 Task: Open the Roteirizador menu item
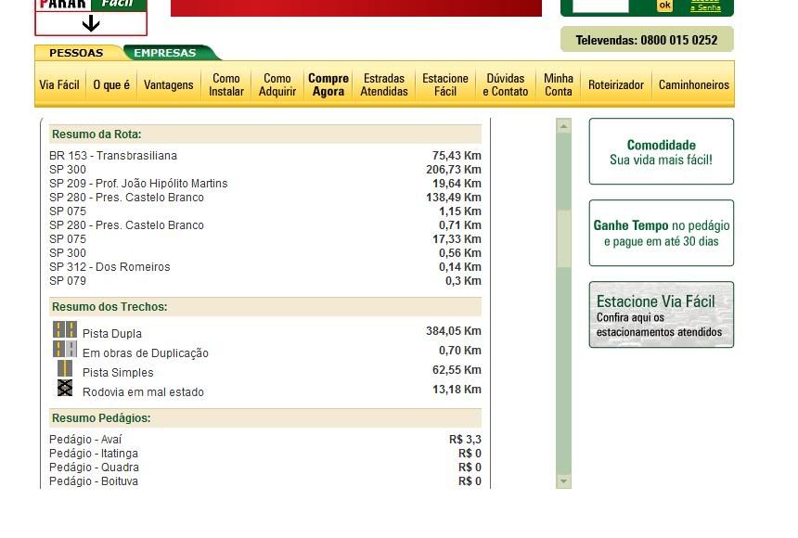(616, 84)
